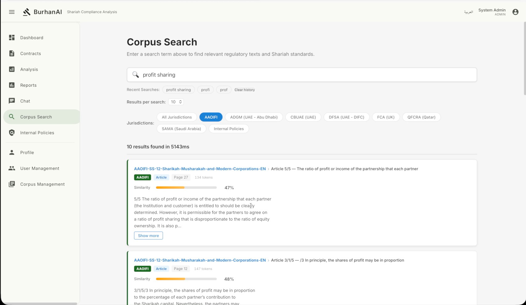Clear the recent search history
The height and width of the screenshot is (305, 526).
(244, 90)
